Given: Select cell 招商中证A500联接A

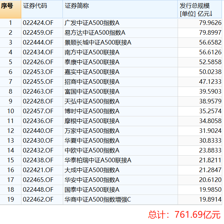Looking at the screenshot, I should [120, 82].
